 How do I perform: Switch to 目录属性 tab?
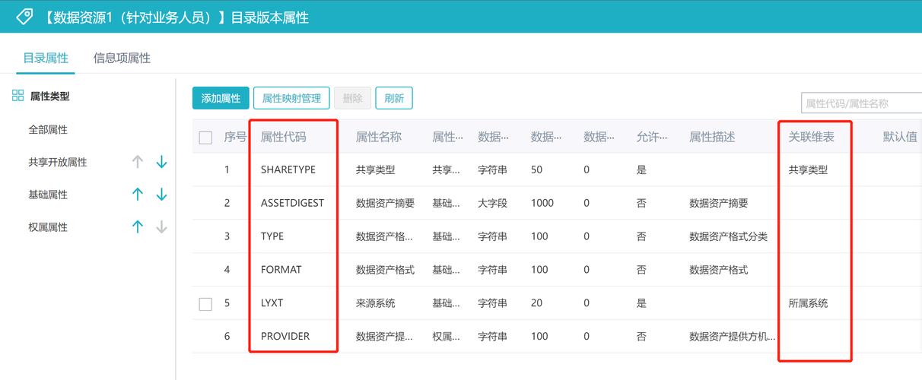click(46, 58)
